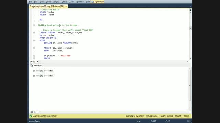Close the query document tab
Image resolution: width=220 pixels, height=123 pixels.
point(66,6)
